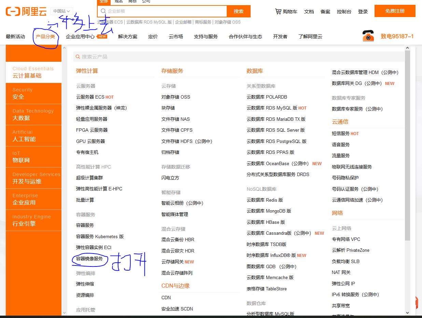The width and height of the screenshot is (422, 318).
Task: Switch to the 域名 search tab
Action: tap(118, 2)
